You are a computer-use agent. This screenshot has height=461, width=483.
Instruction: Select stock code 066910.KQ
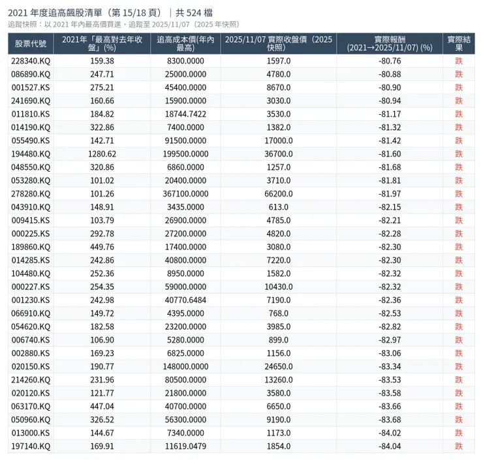[x=31, y=313]
